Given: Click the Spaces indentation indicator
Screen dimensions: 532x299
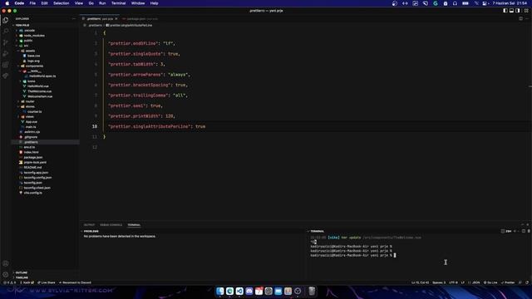Looking at the screenshot, I should click(439, 282).
